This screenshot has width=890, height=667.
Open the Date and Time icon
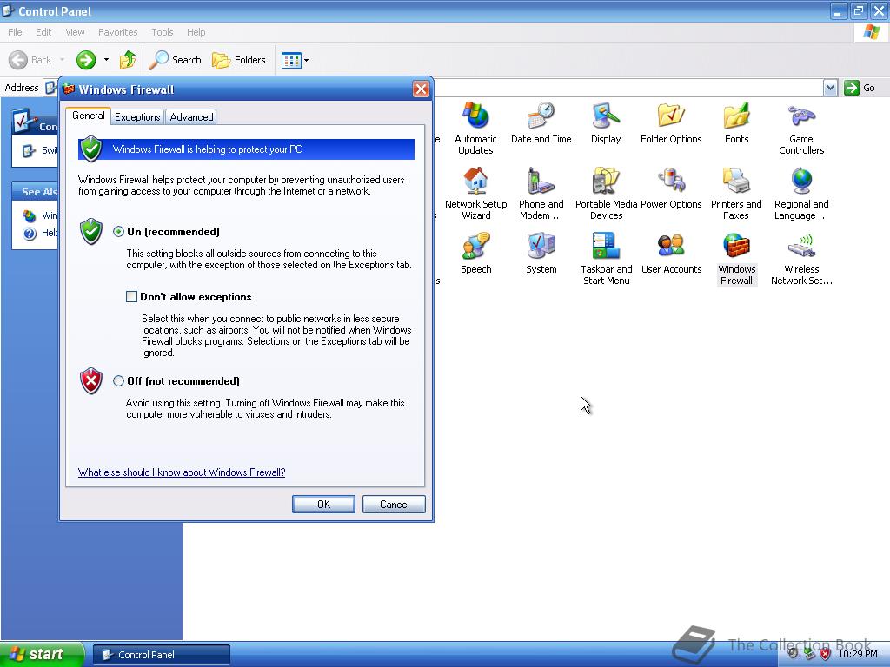(x=541, y=122)
